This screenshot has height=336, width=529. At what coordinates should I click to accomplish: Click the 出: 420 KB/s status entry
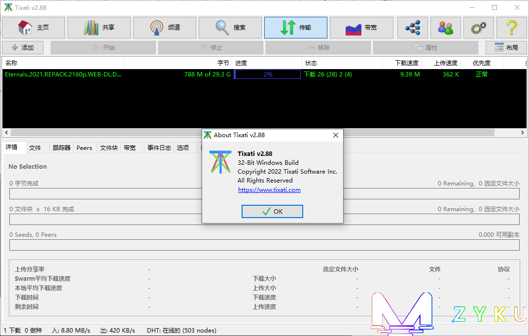pos(117,331)
